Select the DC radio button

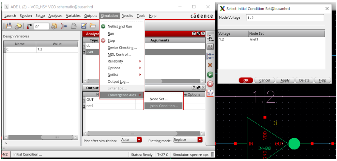pyautogui.click(x=208, y=38)
